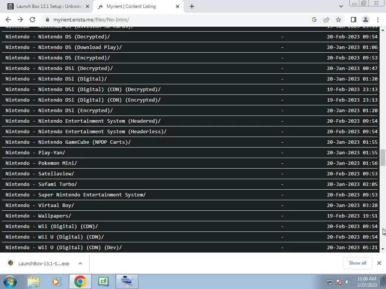Viewport: 386px width, 289px height.
Task: Click the scrollbar down arrow
Action: [x=383, y=249]
